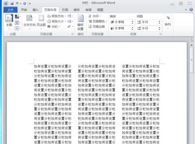Open 稿纸设置 manuscript paper settings
This screenshot has width=195, height=144.
click(x=80, y=22)
